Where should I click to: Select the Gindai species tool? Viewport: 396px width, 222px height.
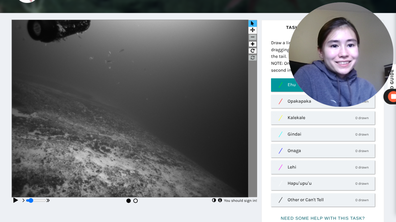click(323, 134)
